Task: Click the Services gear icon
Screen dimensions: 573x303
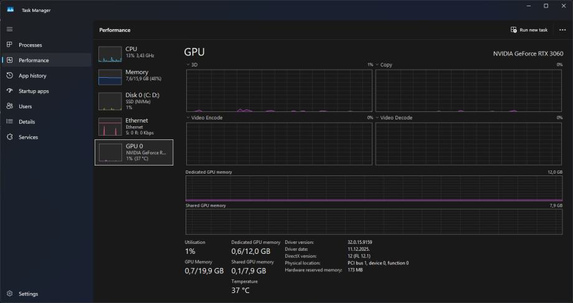Action: pyautogui.click(x=9, y=137)
